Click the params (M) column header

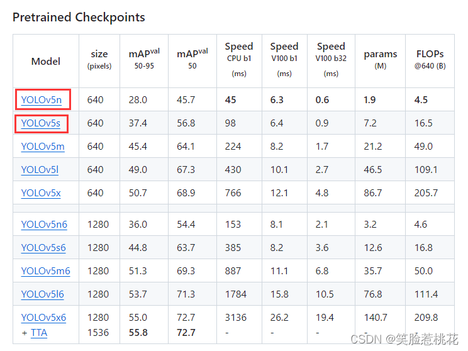380,58
